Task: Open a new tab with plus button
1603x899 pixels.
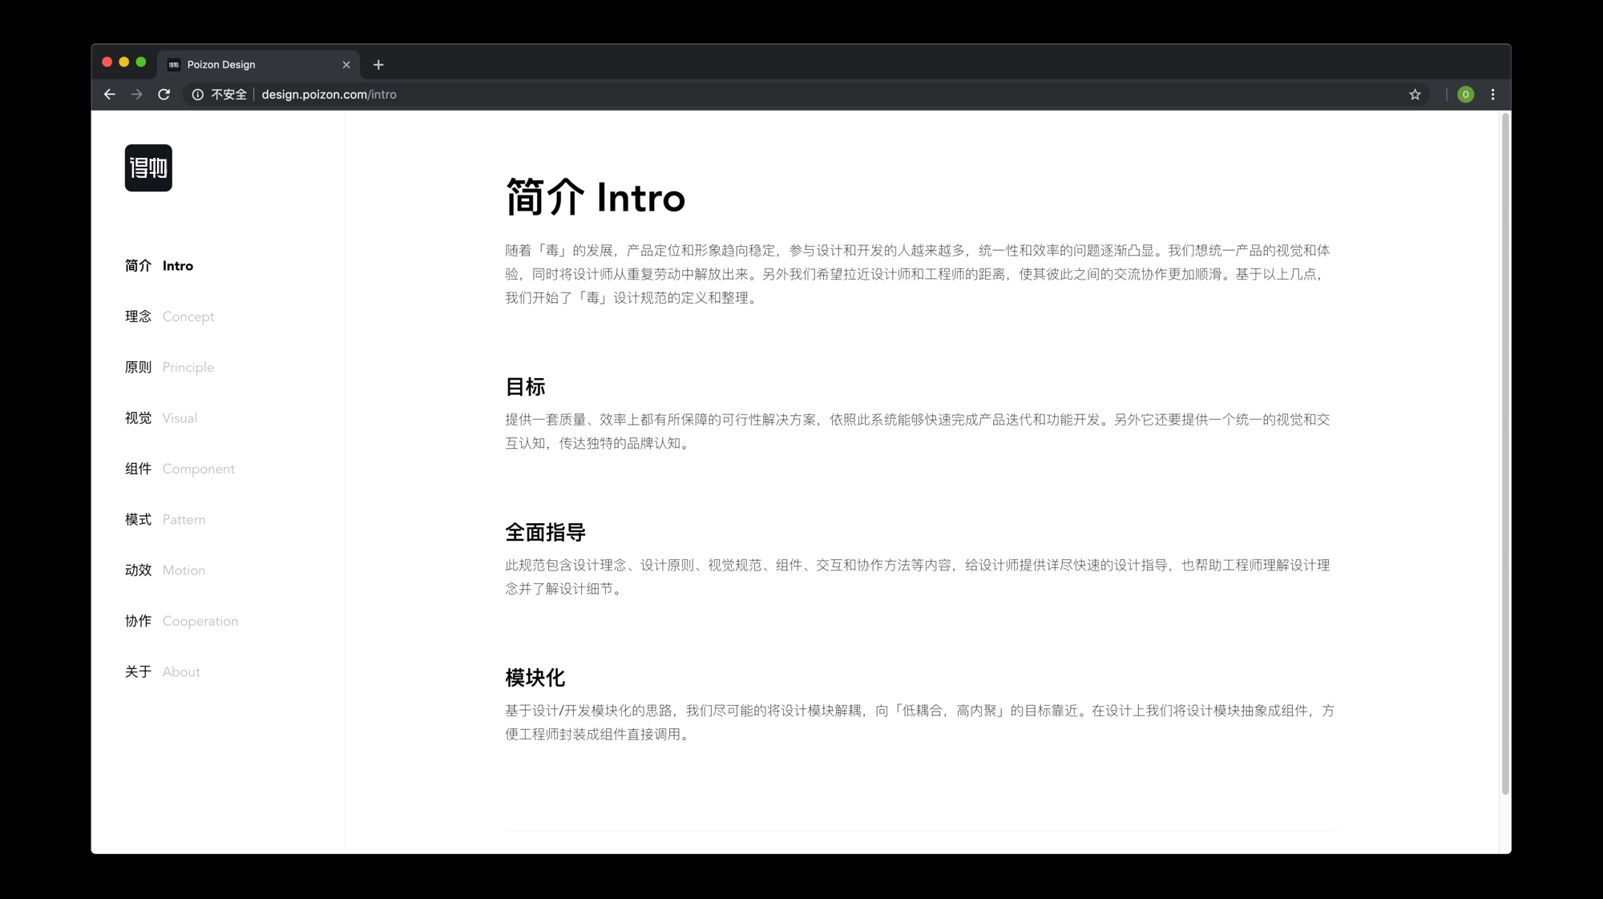Action: point(378,65)
